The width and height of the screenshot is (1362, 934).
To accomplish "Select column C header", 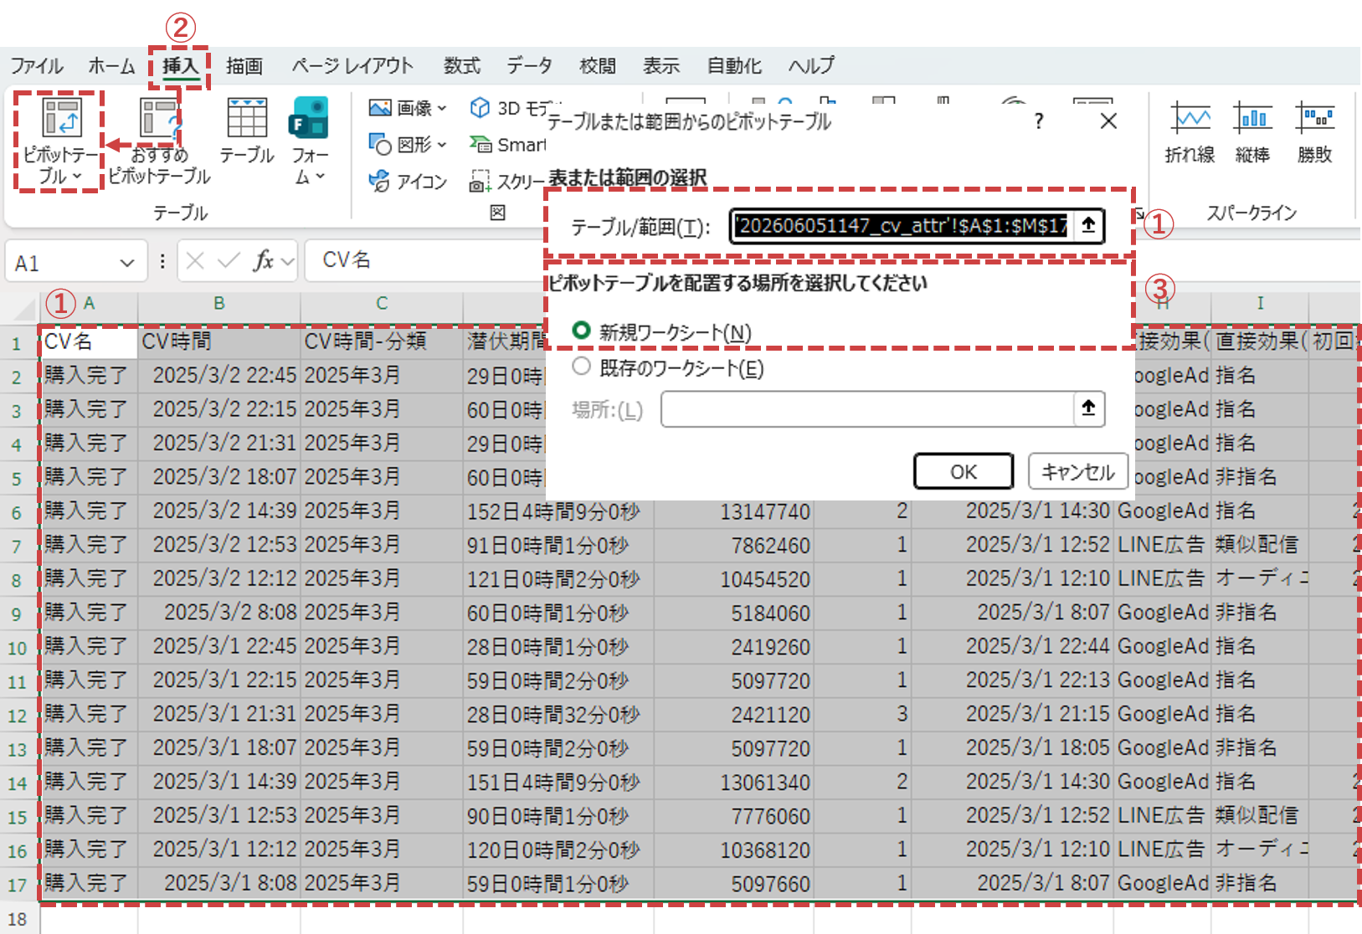I will [382, 303].
